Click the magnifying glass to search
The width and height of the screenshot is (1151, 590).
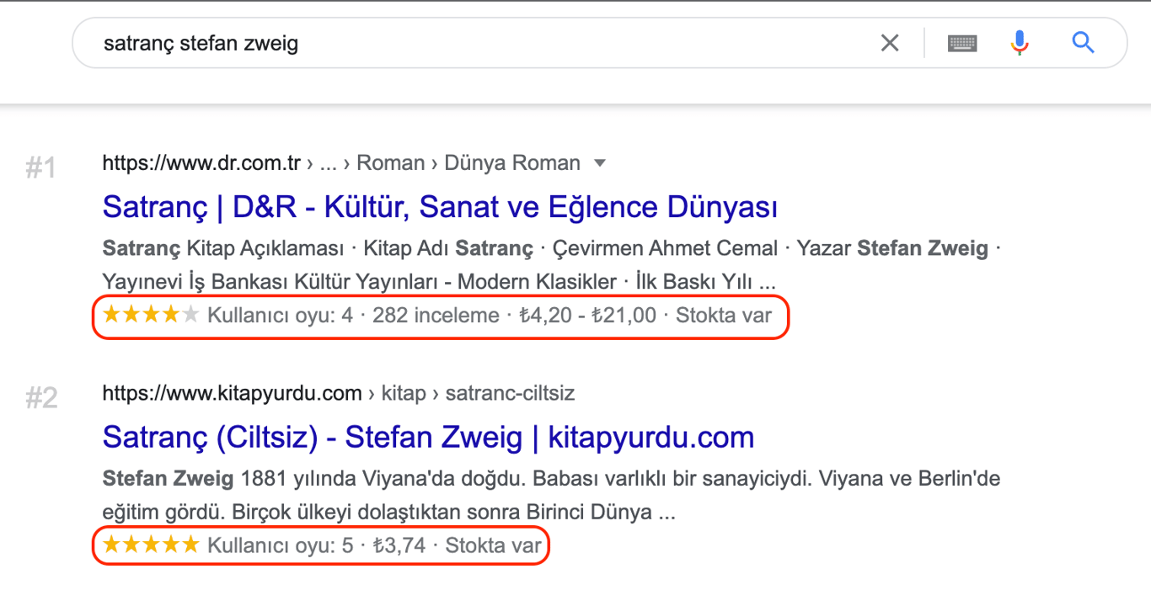pyautogui.click(x=1082, y=42)
